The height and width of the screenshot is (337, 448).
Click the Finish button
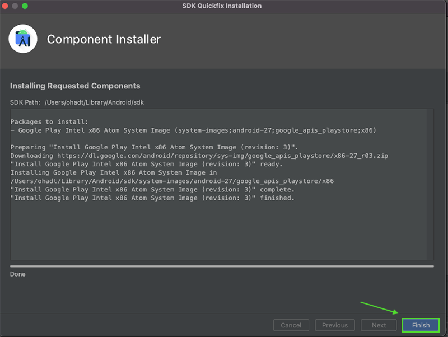[x=421, y=325]
